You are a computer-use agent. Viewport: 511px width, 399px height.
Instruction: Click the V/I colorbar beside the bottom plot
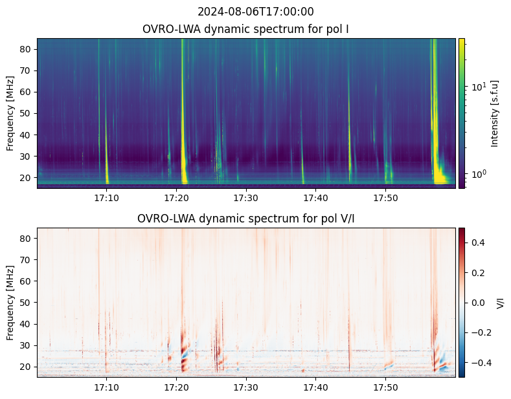coord(462,302)
